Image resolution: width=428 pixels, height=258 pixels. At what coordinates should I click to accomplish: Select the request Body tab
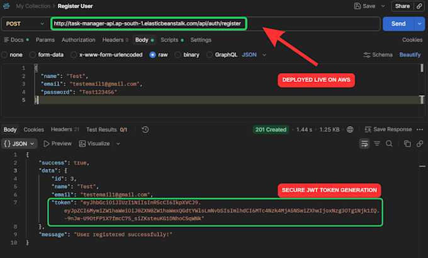pos(144,40)
